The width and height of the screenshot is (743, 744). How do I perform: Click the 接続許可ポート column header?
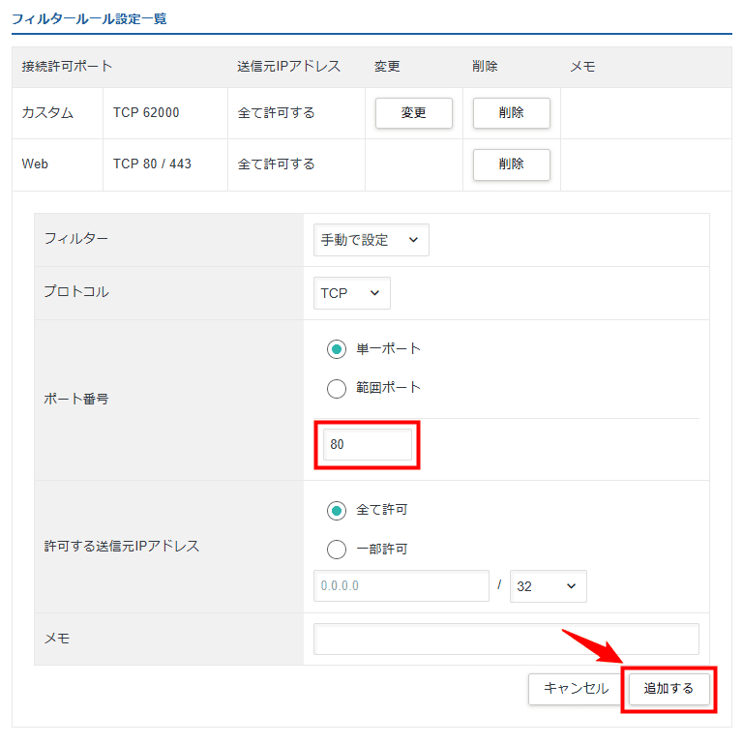point(67,66)
